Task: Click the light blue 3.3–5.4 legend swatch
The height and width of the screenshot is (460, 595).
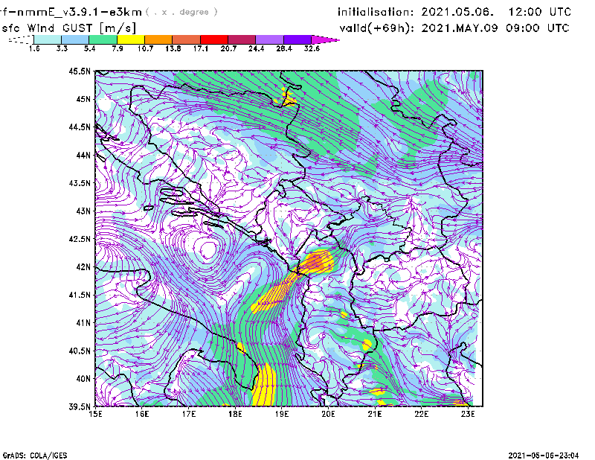Action: click(x=75, y=39)
